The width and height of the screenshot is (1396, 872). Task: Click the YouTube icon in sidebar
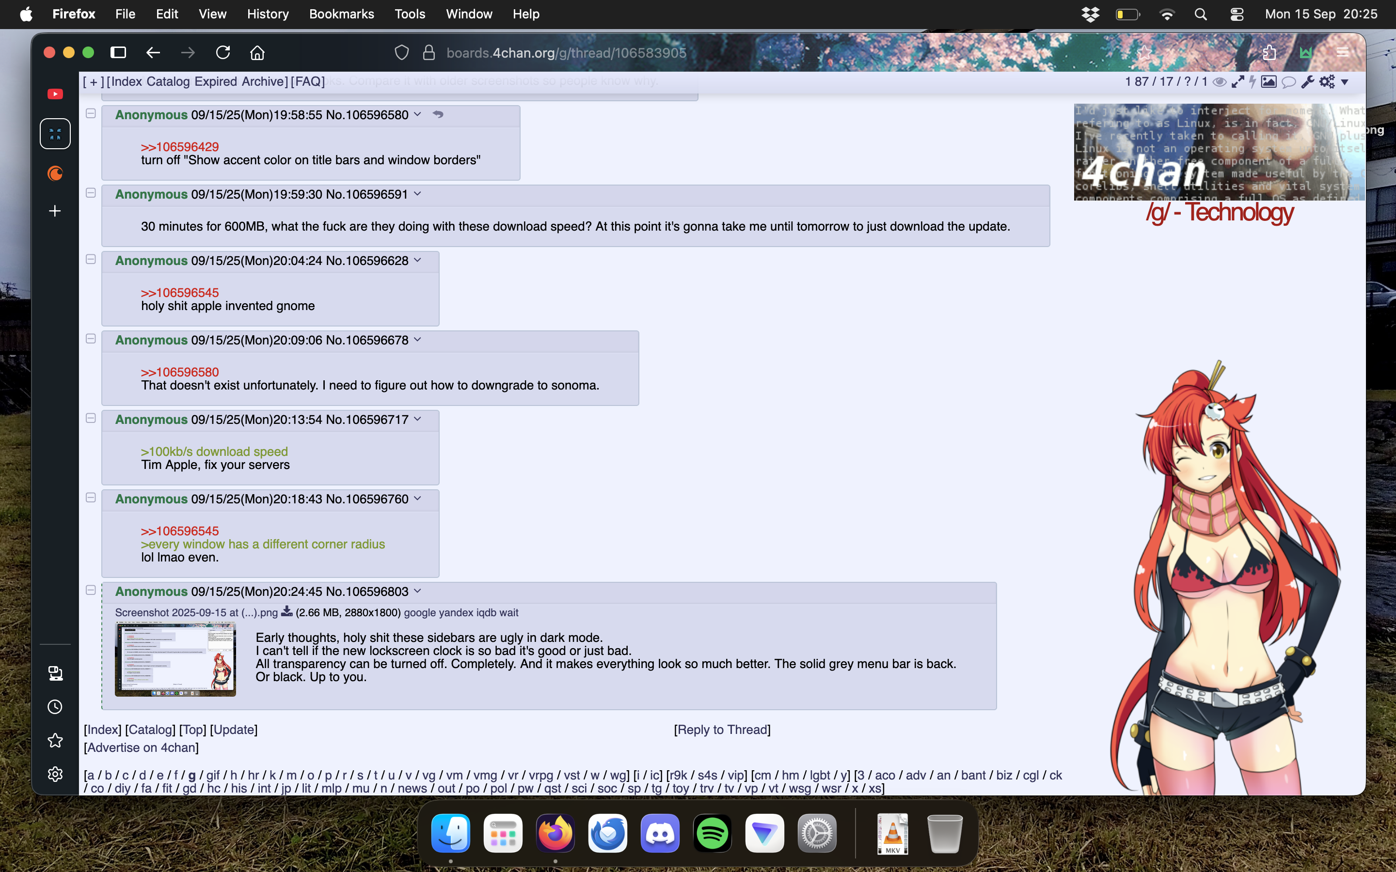pyautogui.click(x=55, y=94)
